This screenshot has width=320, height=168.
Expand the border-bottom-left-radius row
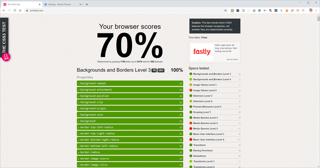pos(130,146)
